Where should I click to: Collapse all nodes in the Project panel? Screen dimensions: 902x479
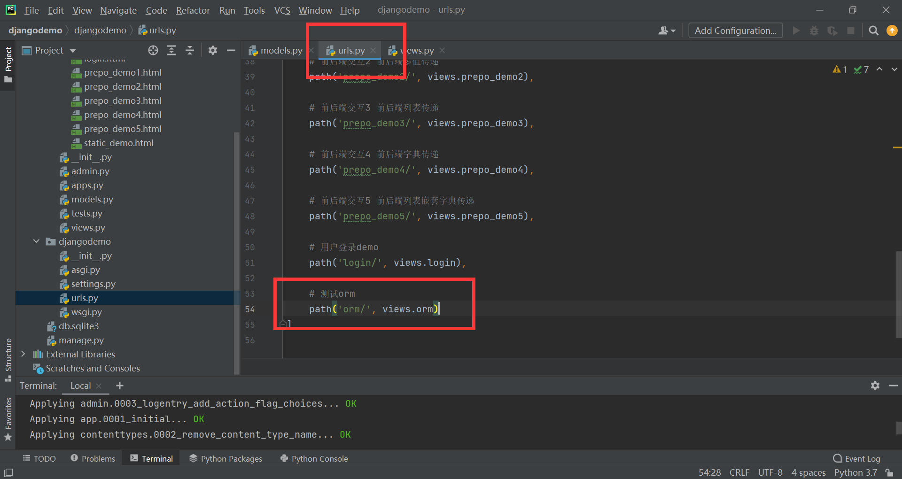(190, 50)
